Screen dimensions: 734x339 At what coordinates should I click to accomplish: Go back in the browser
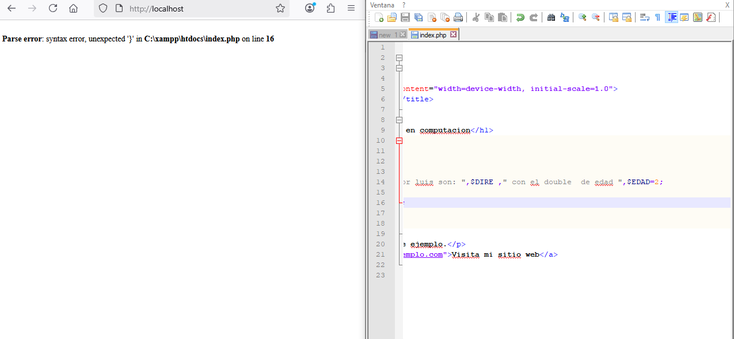(12, 8)
